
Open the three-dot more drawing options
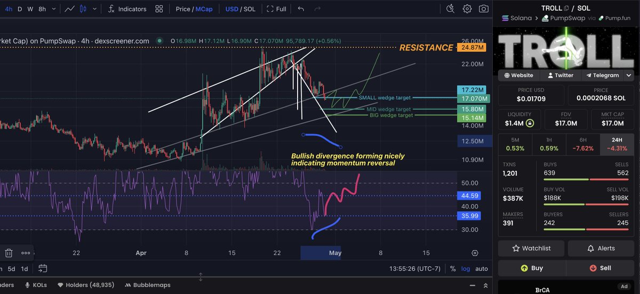[x=26, y=253]
